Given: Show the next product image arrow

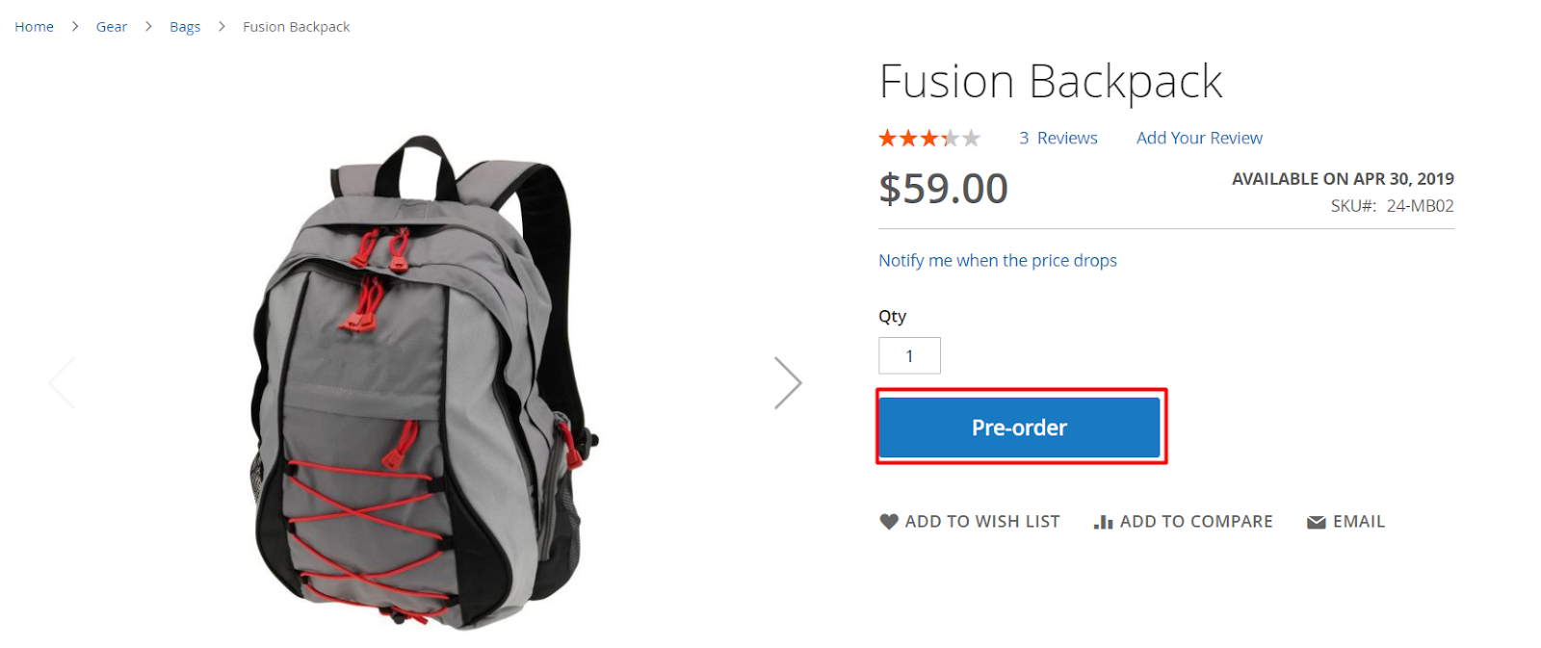Looking at the screenshot, I should (x=788, y=382).
